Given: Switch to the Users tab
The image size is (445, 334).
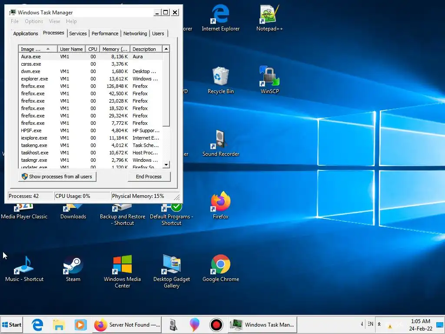Looking at the screenshot, I should coord(158,33).
